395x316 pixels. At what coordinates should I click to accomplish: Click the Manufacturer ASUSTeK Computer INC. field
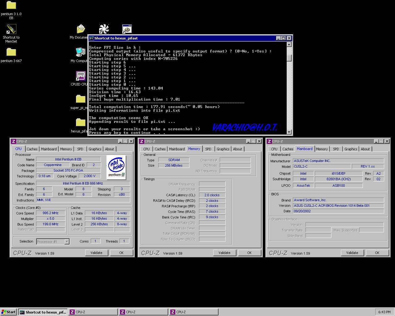(338, 161)
